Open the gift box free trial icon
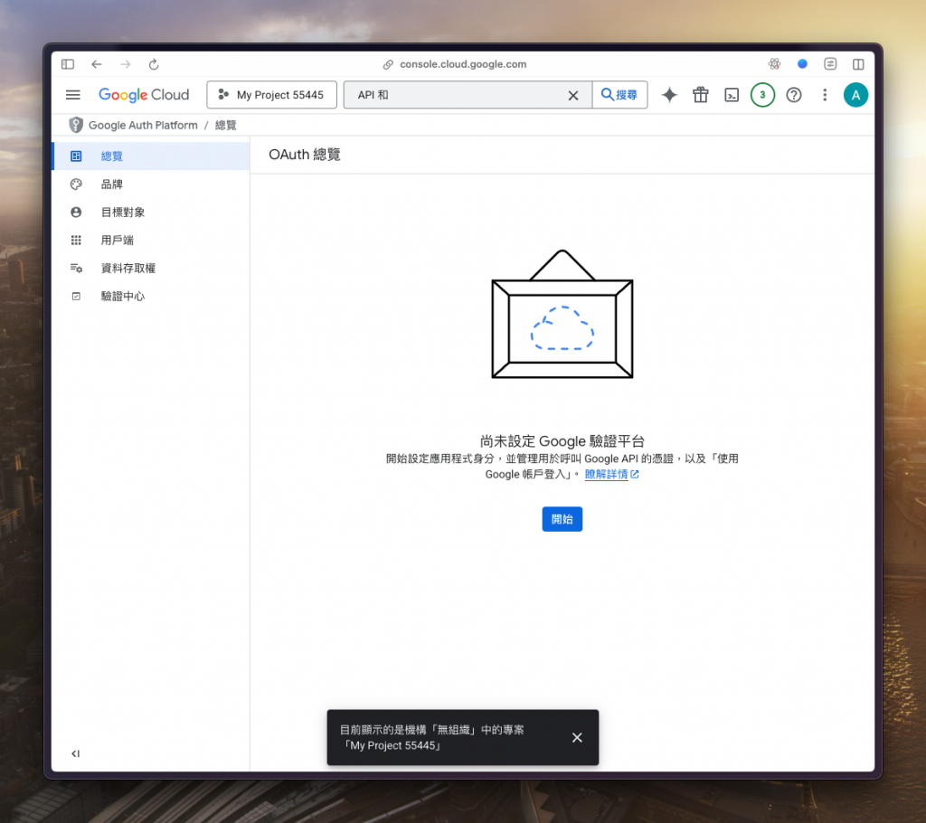The width and height of the screenshot is (926, 823). [x=701, y=95]
